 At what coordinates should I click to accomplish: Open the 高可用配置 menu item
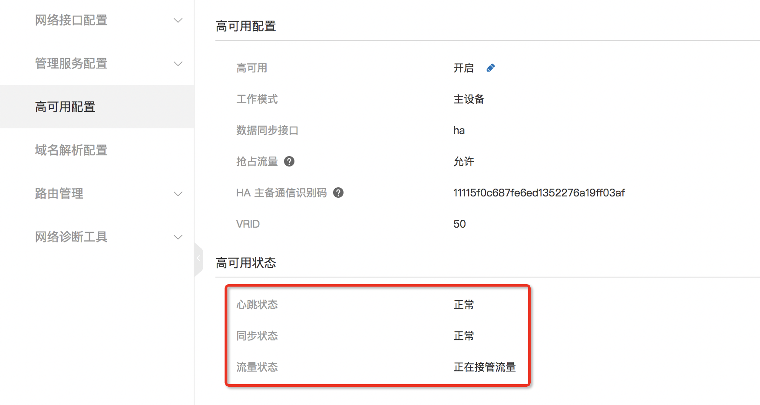click(x=65, y=107)
